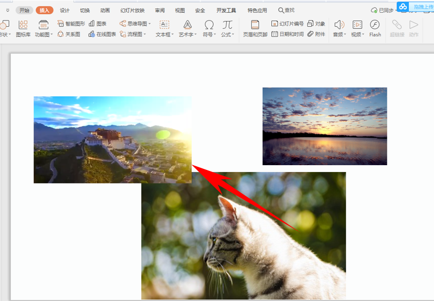Screen dimensions: 434x301
Task: Open the quick access toolbar dropdown
Action: [7, 10]
